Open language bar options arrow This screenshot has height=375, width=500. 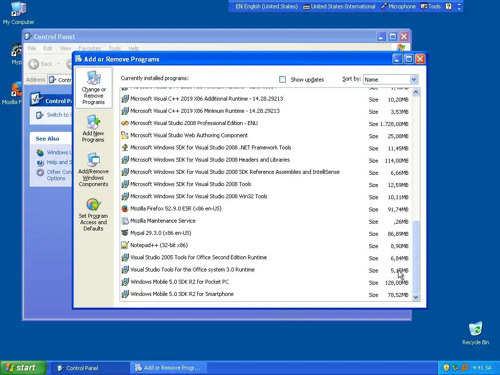[x=459, y=8]
